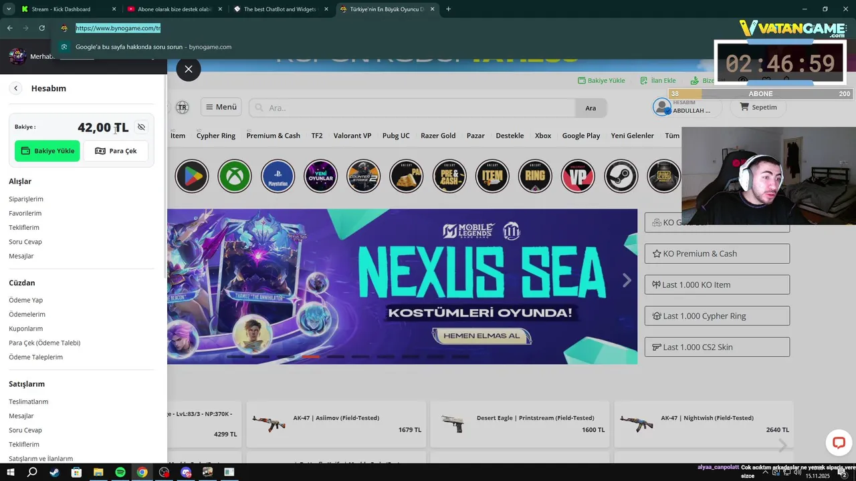Hide the balance with the eye icon

pos(141,127)
